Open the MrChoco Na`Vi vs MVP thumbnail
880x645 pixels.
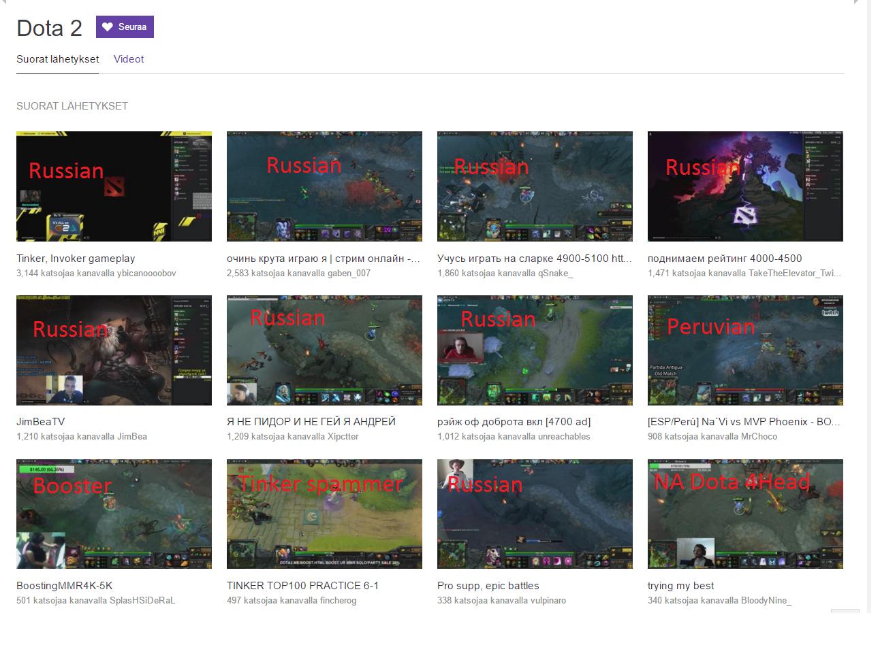[745, 350]
